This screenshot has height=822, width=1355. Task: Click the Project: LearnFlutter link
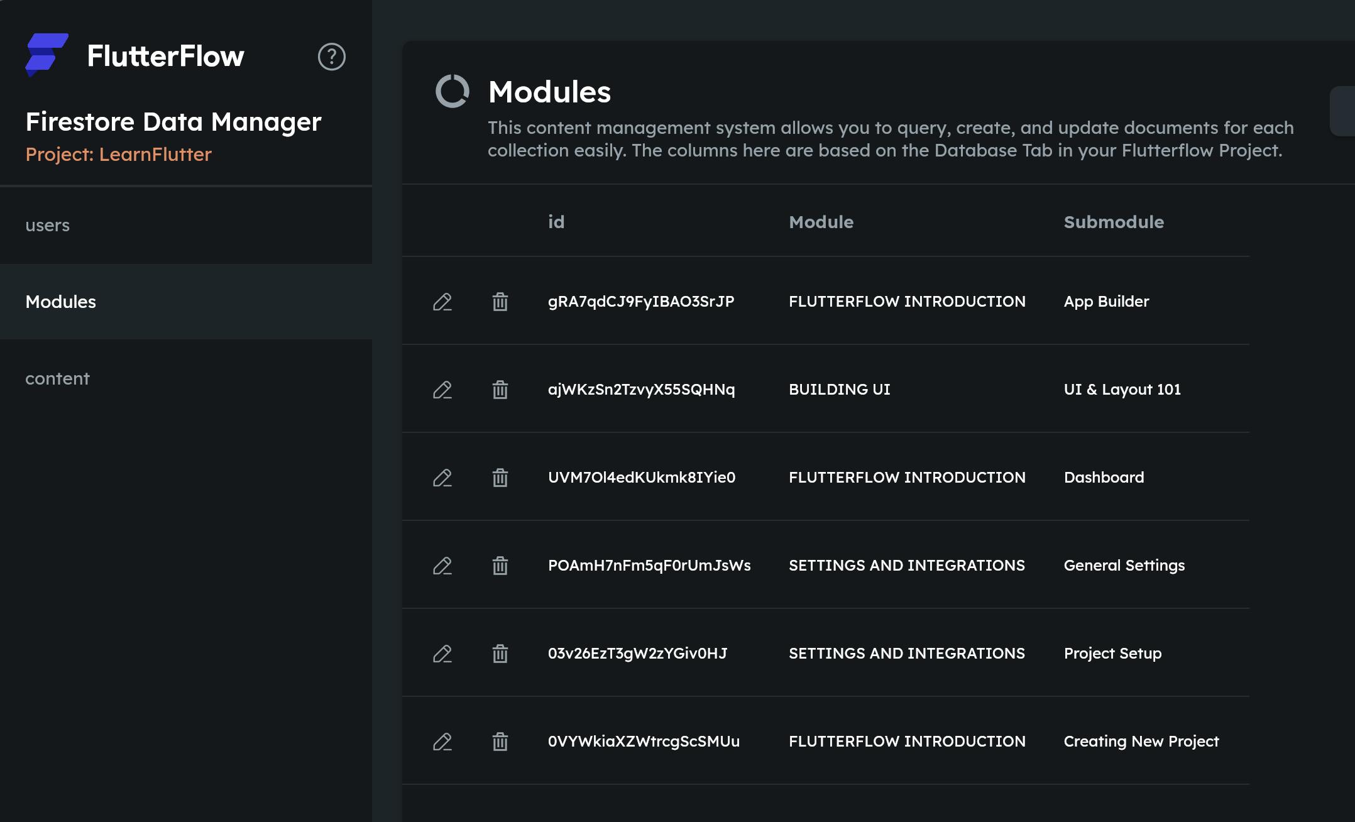118,154
